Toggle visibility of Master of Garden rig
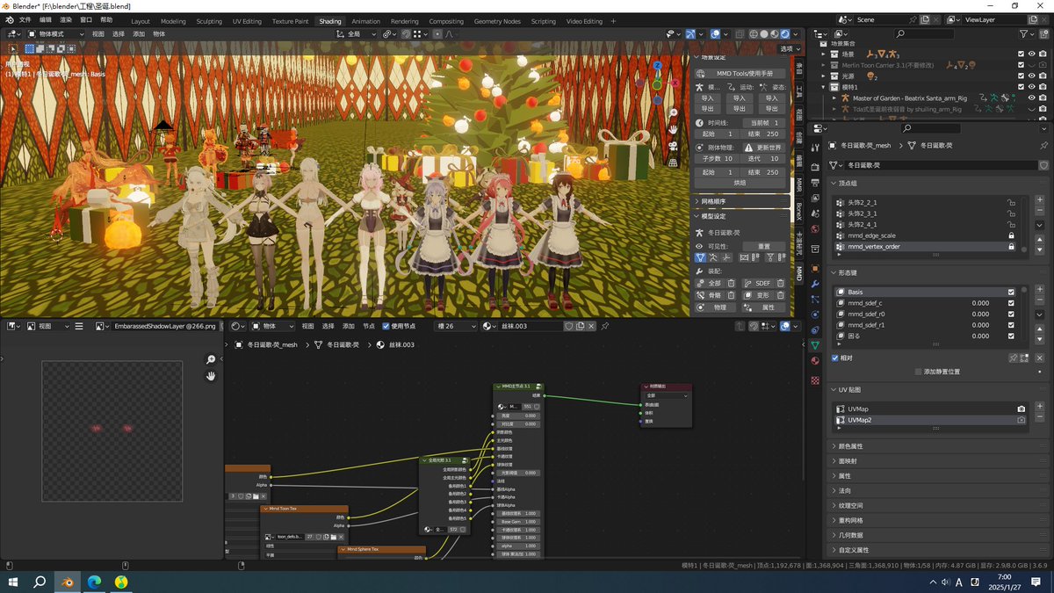1054x593 pixels. click(1032, 98)
